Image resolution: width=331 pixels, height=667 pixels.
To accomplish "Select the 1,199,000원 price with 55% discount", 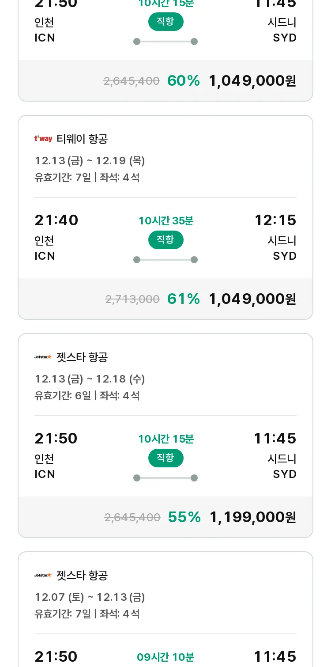I will tap(253, 517).
